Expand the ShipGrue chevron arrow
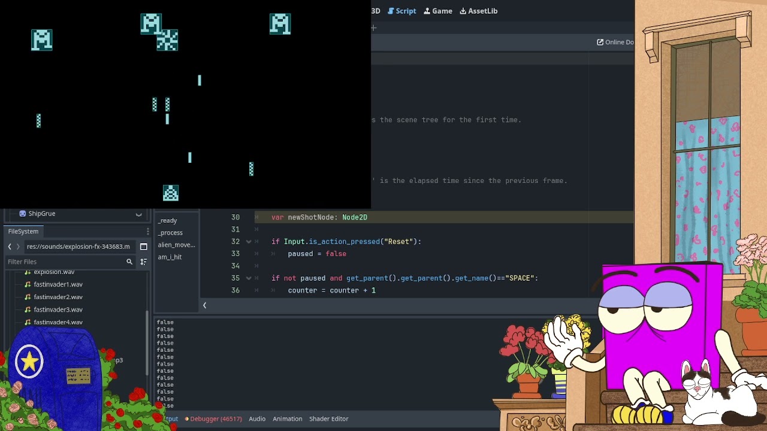The width and height of the screenshot is (767, 431). pos(138,214)
